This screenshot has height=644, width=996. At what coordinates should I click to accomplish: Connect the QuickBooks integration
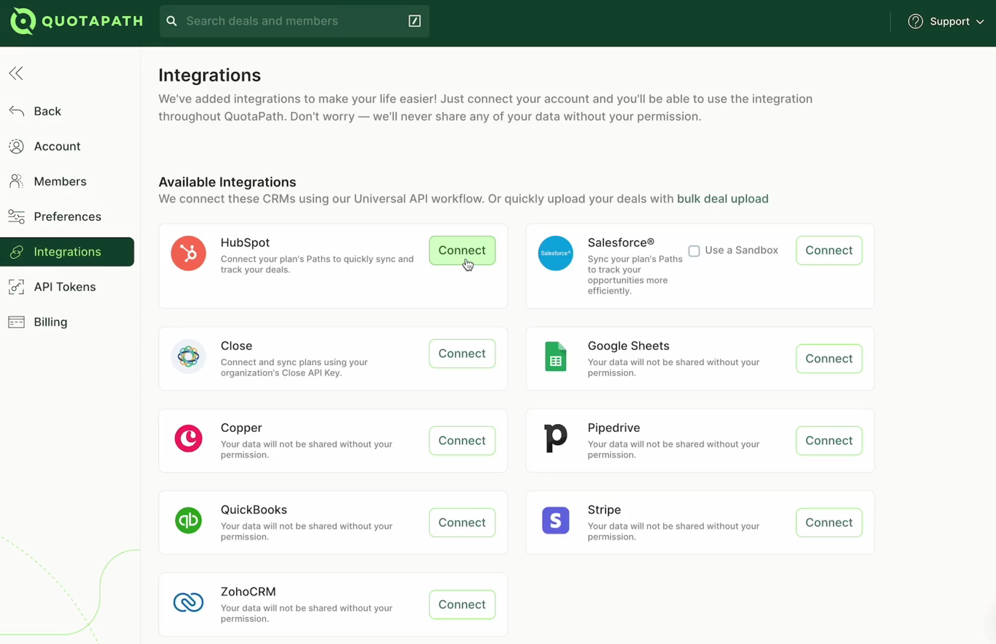pos(462,523)
